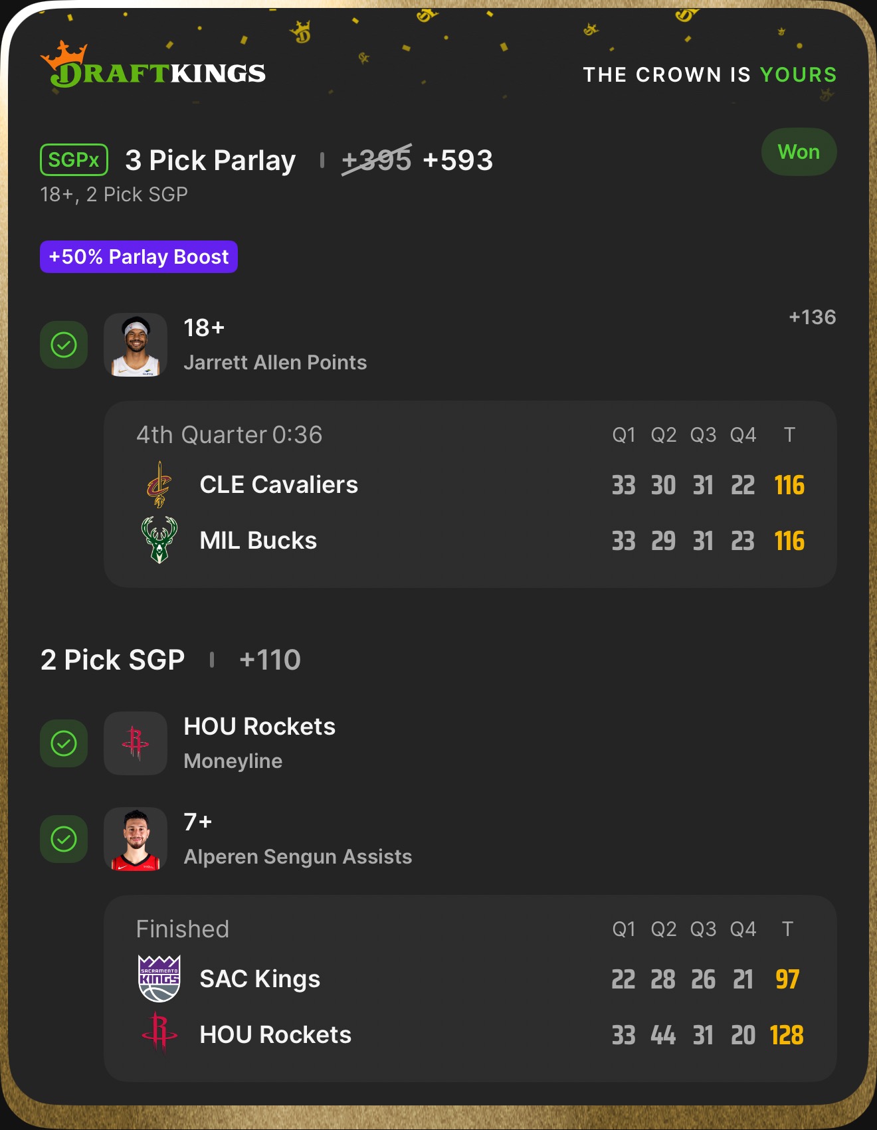Open Jarrett Allen's player headshot
The width and height of the screenshot is (877, 1130).
(136, 345)
